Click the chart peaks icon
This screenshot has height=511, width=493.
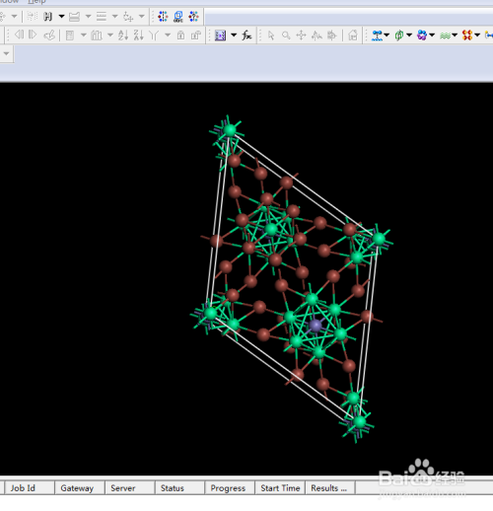tap(317, 36)
